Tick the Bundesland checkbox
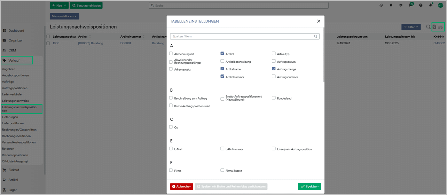 tap(274, 98)
